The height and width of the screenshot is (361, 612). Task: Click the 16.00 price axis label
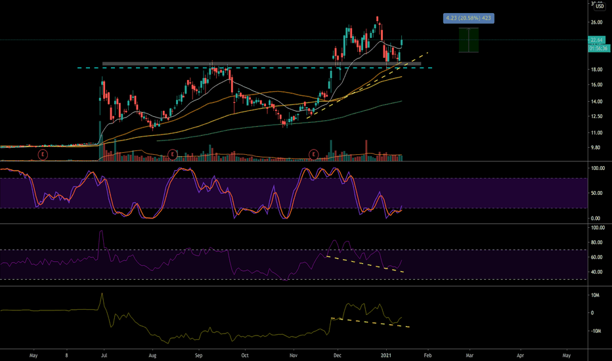[x=596, y=85]
